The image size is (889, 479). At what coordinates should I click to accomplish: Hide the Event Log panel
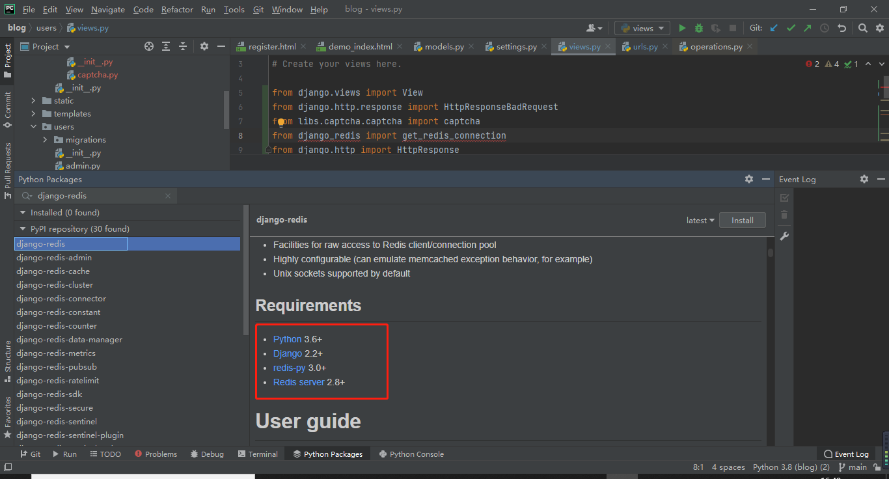tap(881, 179)
